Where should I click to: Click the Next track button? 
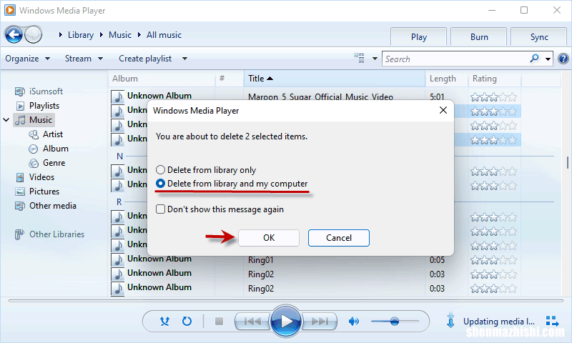(320, 321)
